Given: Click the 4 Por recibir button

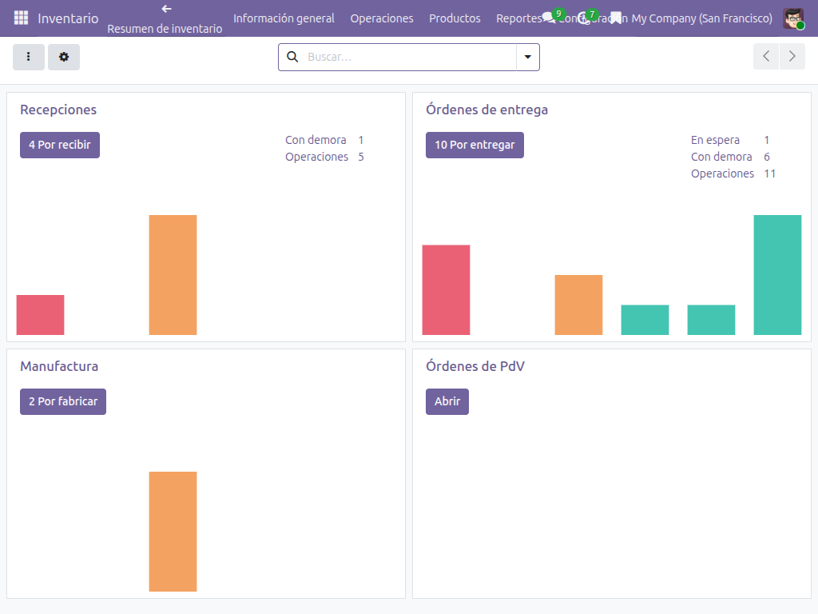Looking at the screenshot, I should [60, 145].
